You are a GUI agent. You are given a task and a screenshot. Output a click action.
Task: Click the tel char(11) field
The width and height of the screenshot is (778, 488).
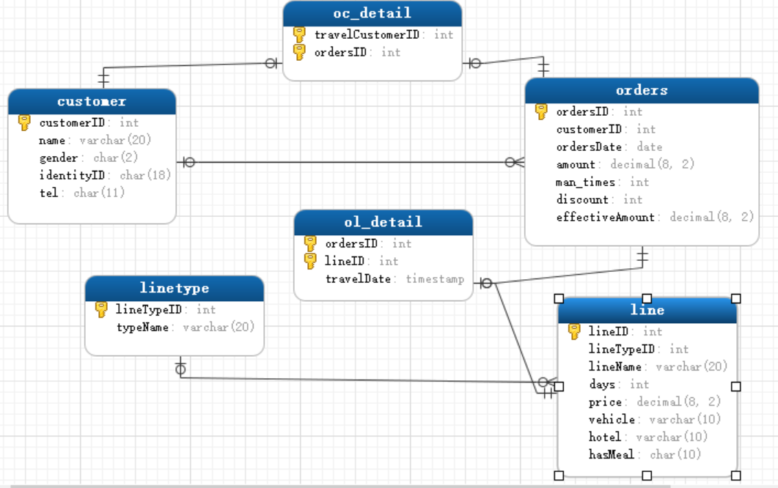click(x=82, y=193)
